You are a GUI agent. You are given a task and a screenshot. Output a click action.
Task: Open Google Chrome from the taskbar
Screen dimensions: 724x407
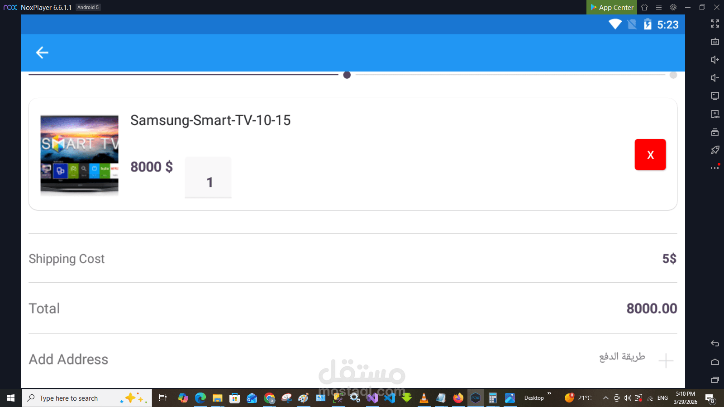tap(269, 398)
